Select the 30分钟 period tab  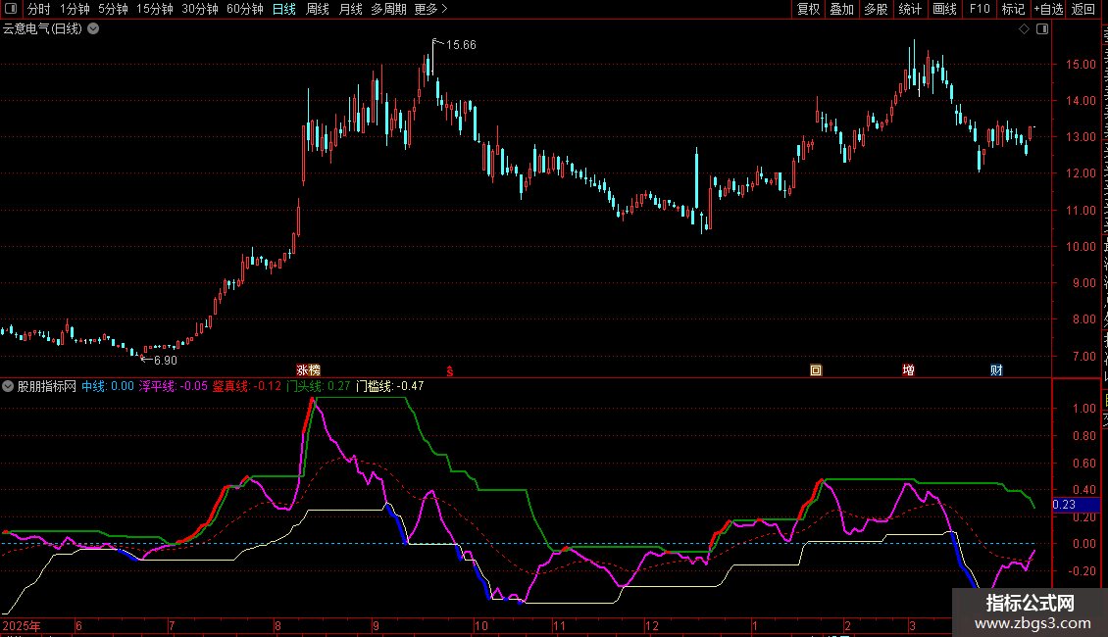[200, 9]
